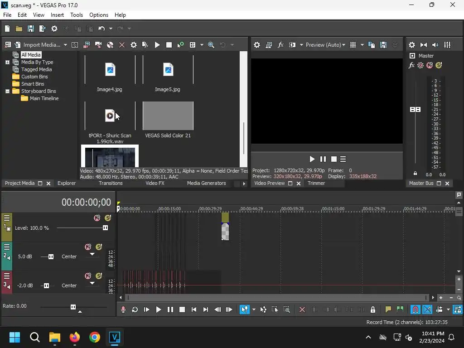Undo the last action
This screenshot has height=348, width=464.
point(101,29)
